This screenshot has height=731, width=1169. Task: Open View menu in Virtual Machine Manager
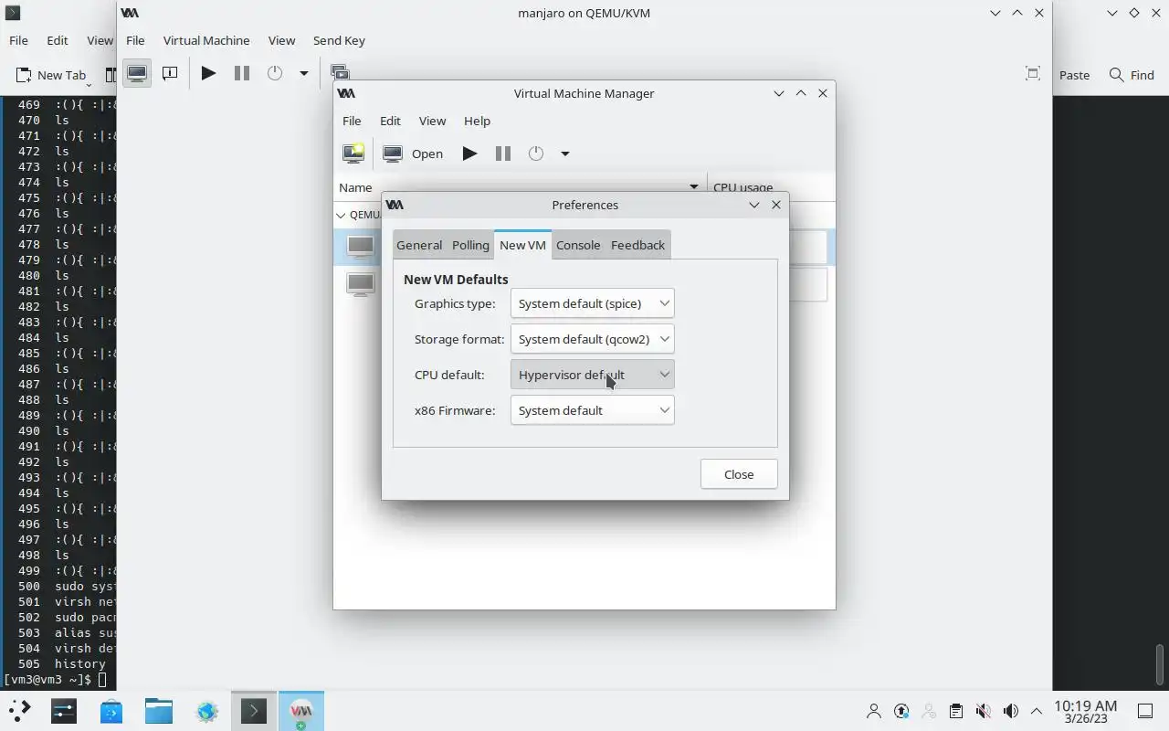pyautogui.click(x=432, y=121)
